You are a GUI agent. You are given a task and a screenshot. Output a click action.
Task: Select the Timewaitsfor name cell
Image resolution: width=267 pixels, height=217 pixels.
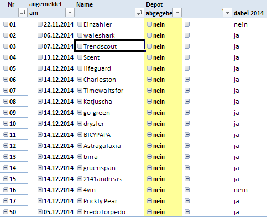(x=103, y=91)
